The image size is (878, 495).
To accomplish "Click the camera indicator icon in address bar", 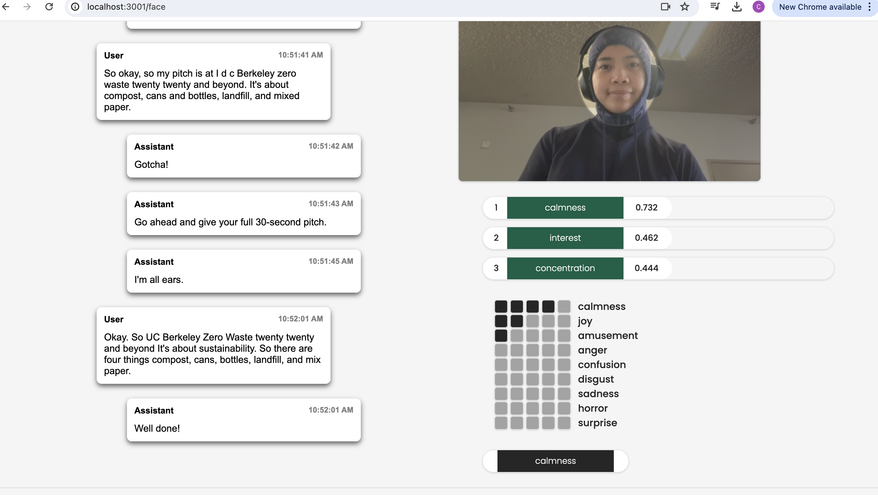I will coord(665,7).
